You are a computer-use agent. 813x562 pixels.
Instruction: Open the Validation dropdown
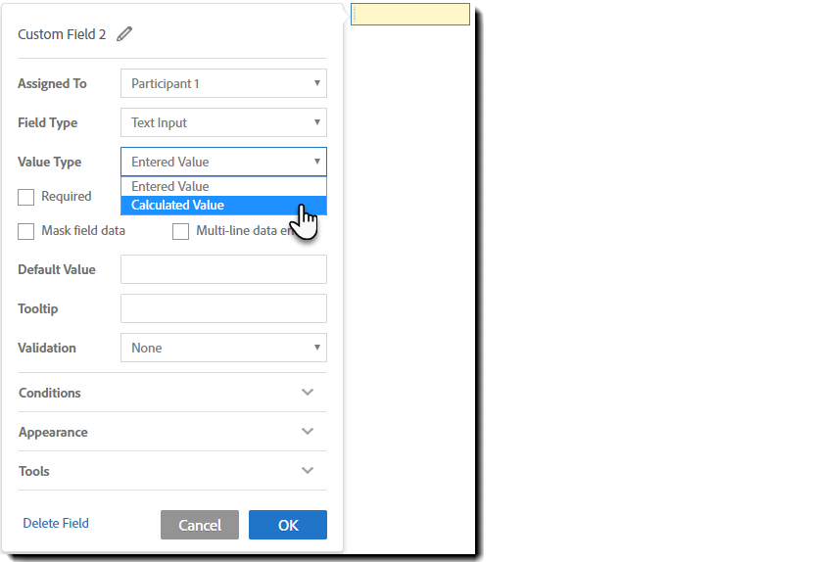(x=223, y=348)
